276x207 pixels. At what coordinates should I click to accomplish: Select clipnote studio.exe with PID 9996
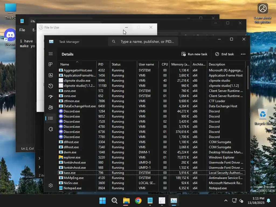[151, 80]
